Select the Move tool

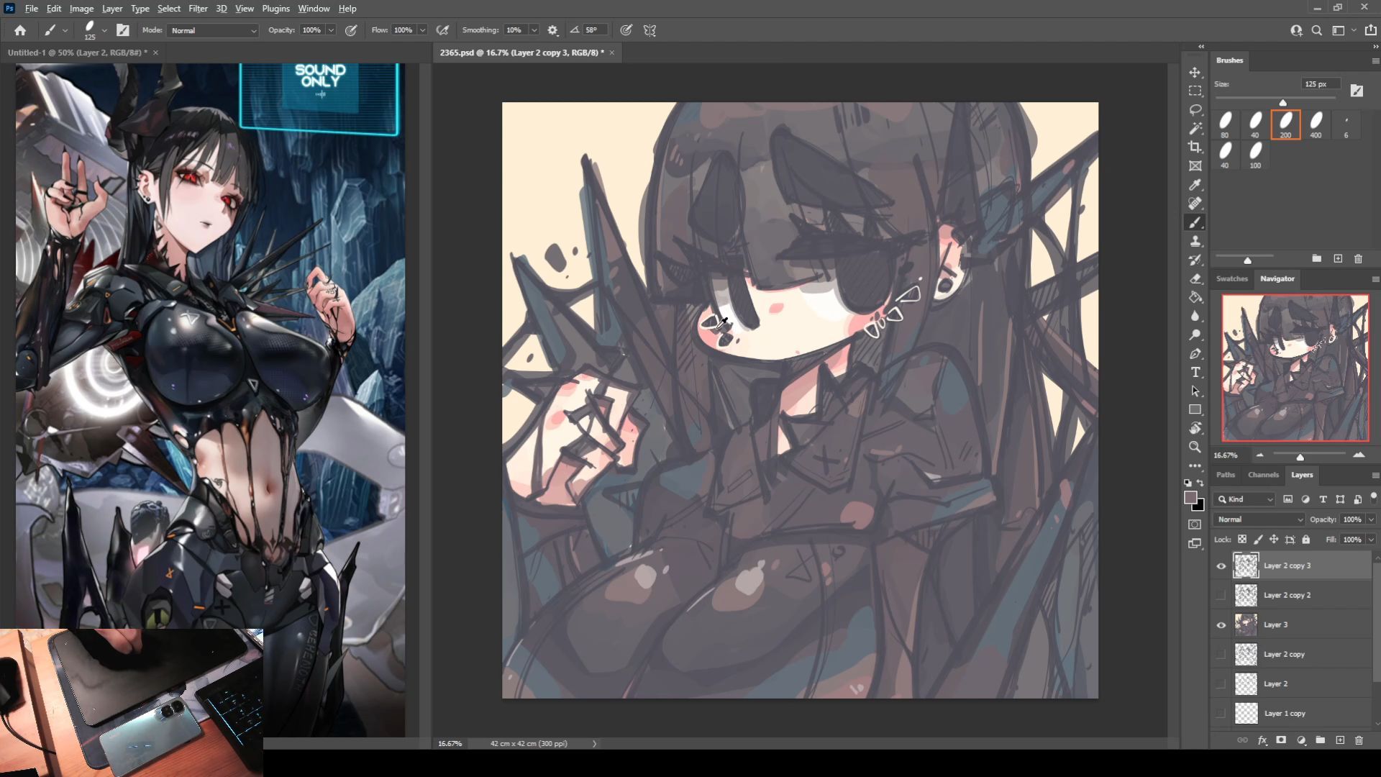point(1195,73)
